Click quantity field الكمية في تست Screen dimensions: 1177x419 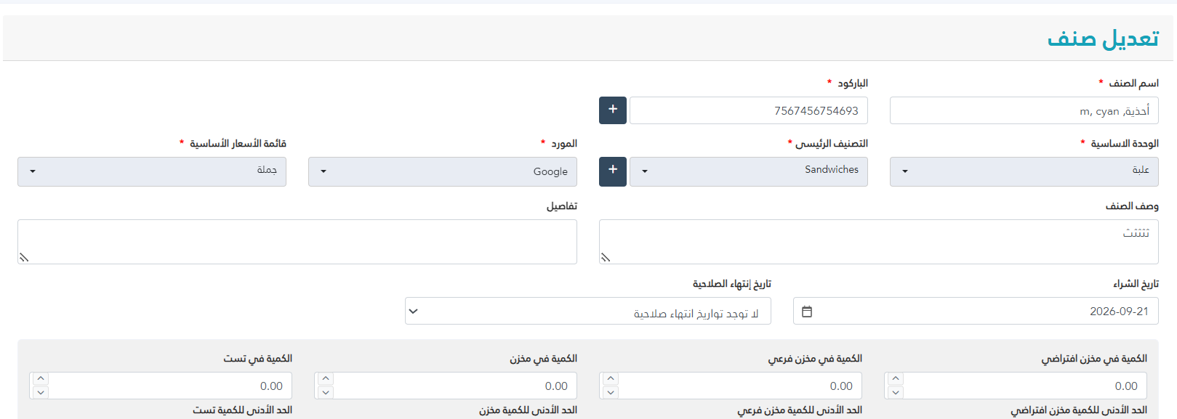[161, 386]
